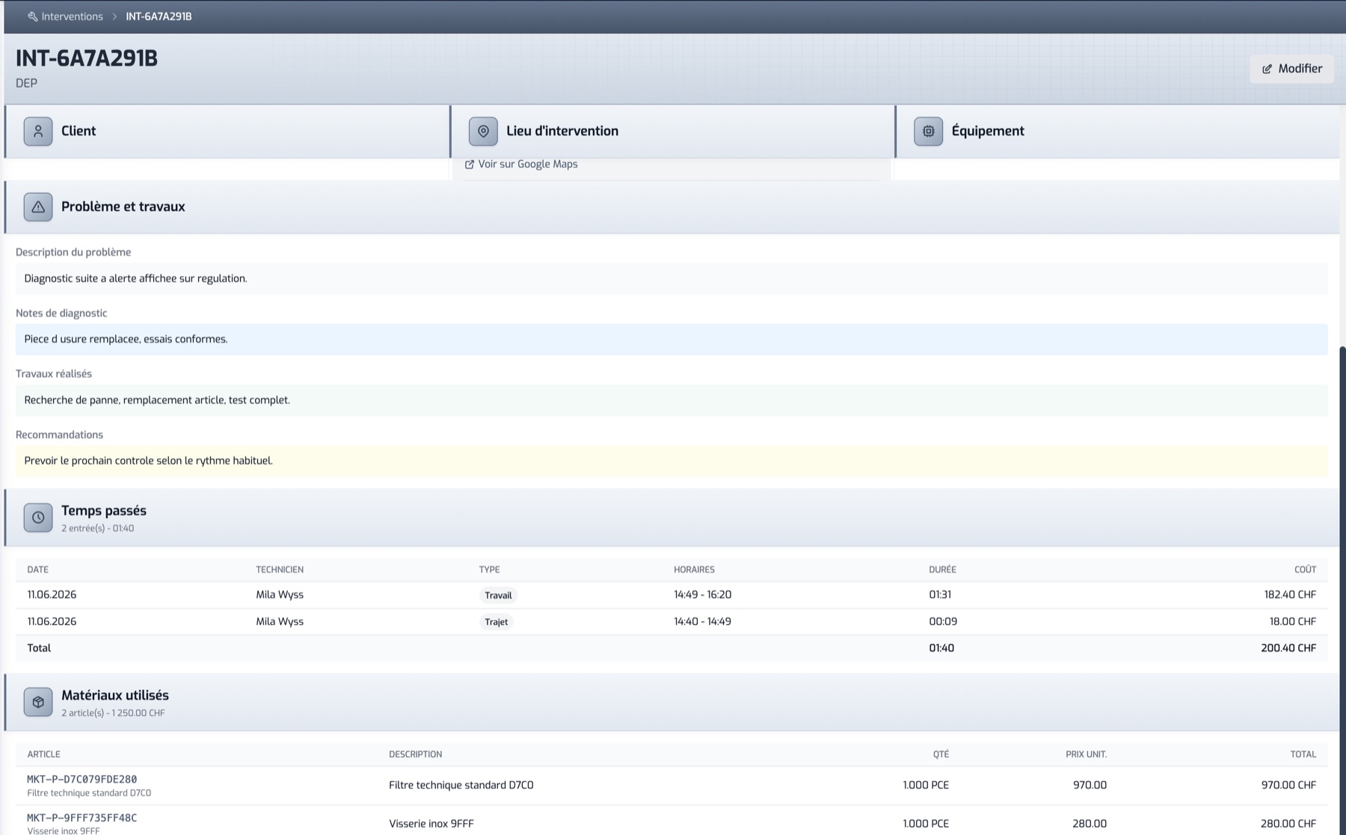Click article code MKT-P-9FFF735FF48C
Image resolution: width=1346 pixels, height=835 pixels.
82,818
